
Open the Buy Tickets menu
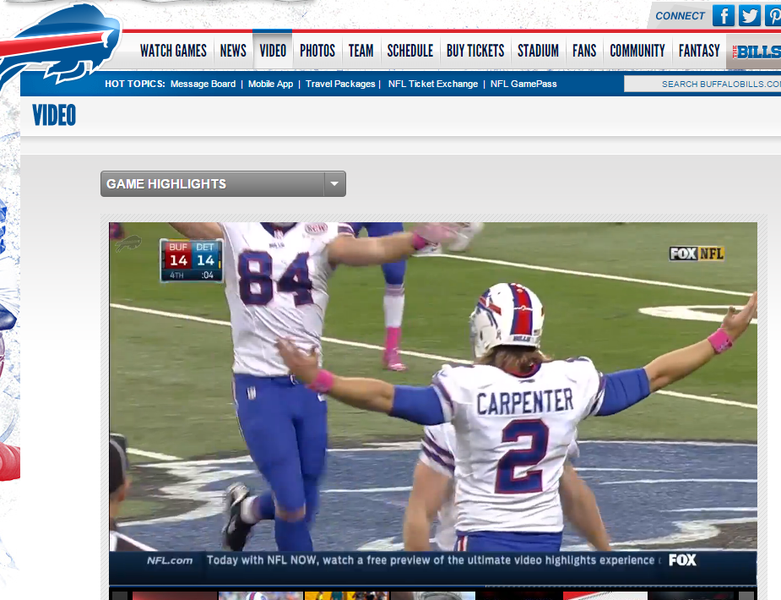475,51
